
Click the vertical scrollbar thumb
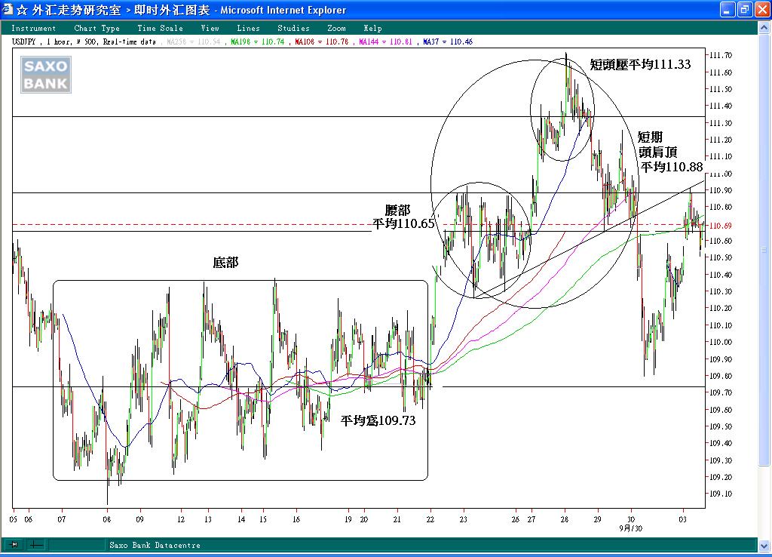click(764, 249)
